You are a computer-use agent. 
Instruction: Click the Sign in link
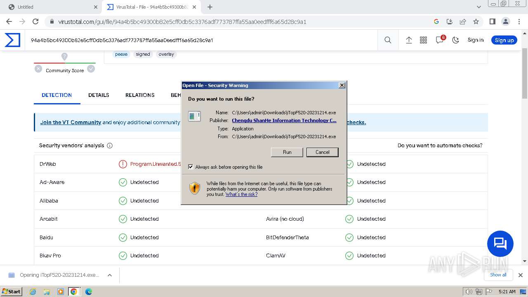[x=476, y=40]
